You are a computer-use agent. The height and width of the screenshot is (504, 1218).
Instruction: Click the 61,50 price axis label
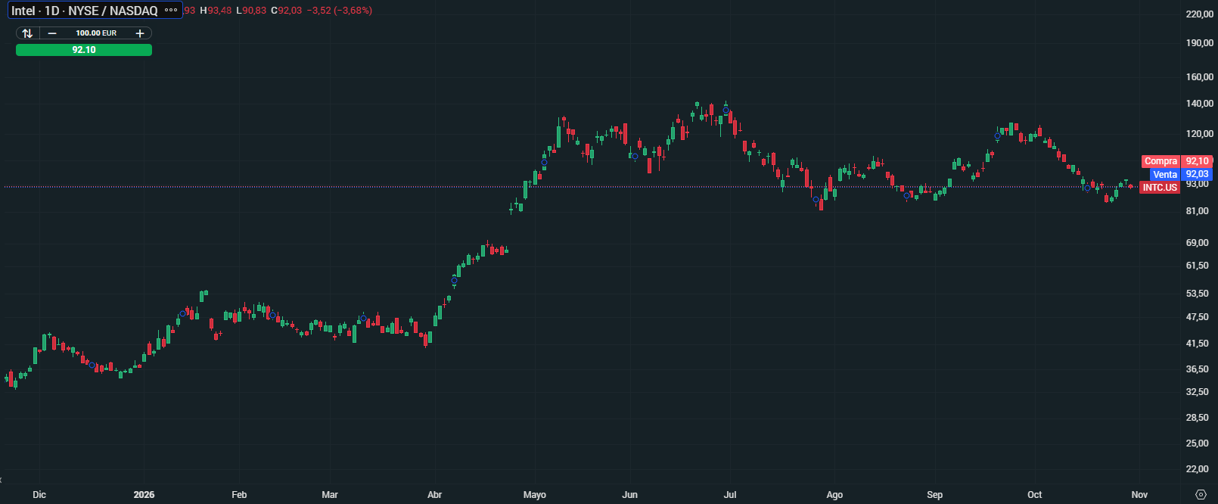pyautogui.click(x=1198, y=266)
